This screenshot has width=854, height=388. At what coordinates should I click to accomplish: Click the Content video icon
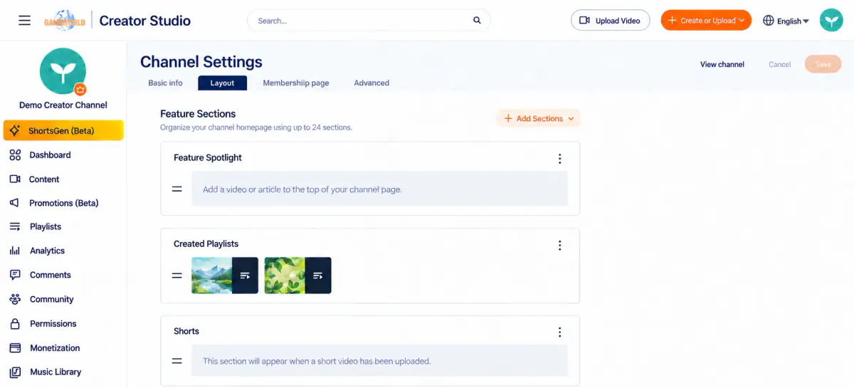coord(15,179)
